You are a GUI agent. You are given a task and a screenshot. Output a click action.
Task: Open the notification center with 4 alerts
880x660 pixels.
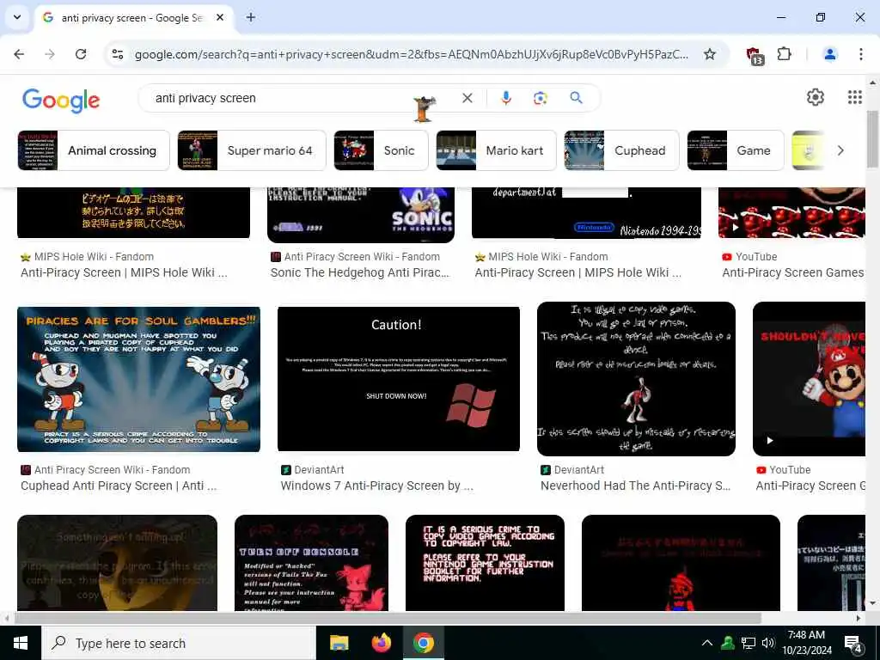pyautogui.click(x=853, y=644)
